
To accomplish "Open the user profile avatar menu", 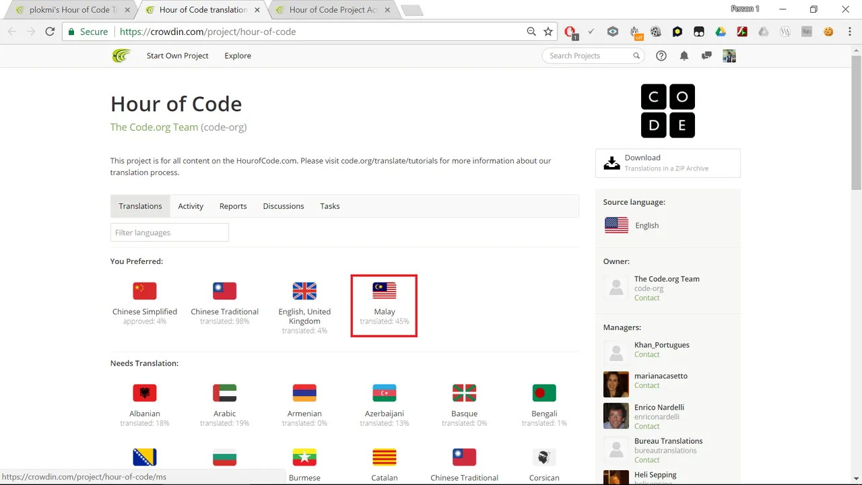I will tap(729, 56).
